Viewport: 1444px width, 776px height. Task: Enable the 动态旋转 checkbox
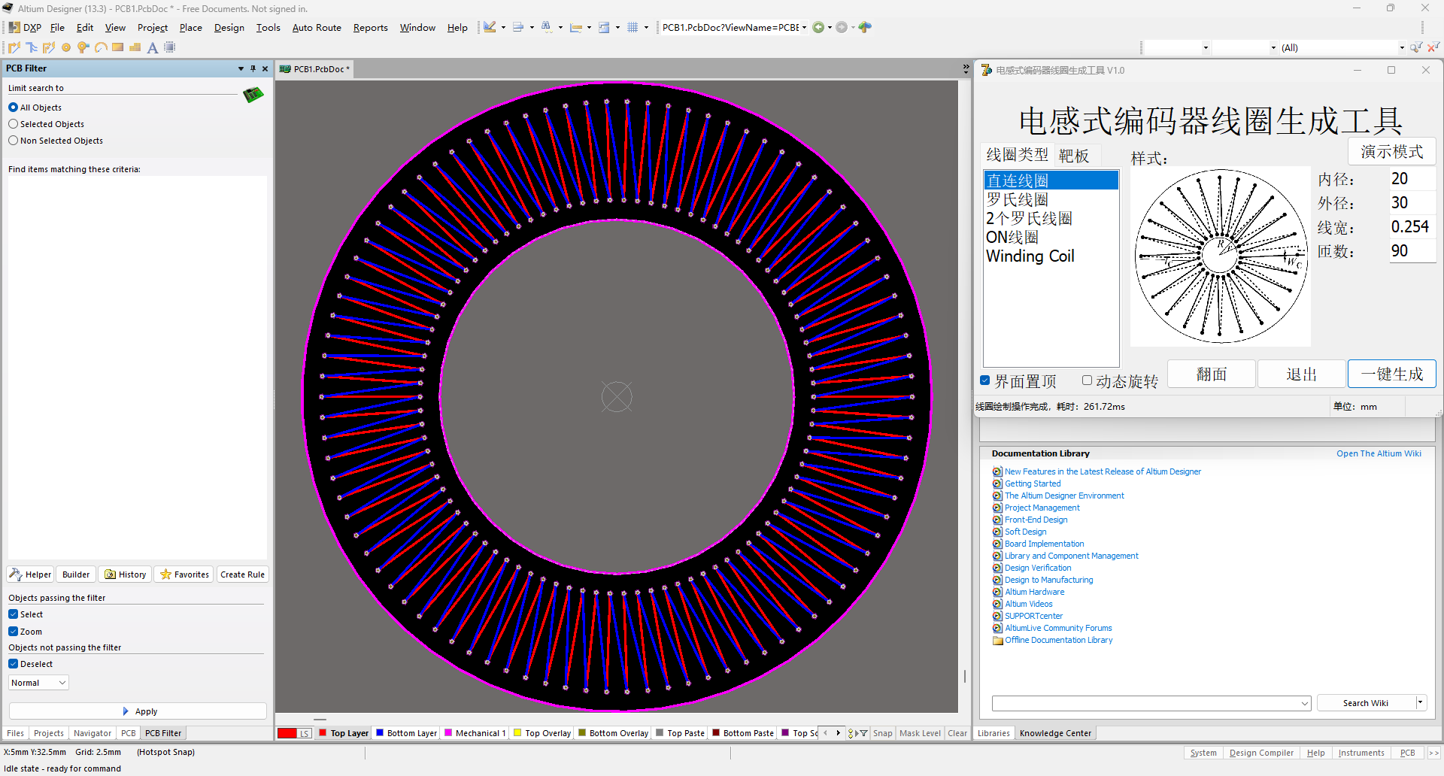[1087, 380]
